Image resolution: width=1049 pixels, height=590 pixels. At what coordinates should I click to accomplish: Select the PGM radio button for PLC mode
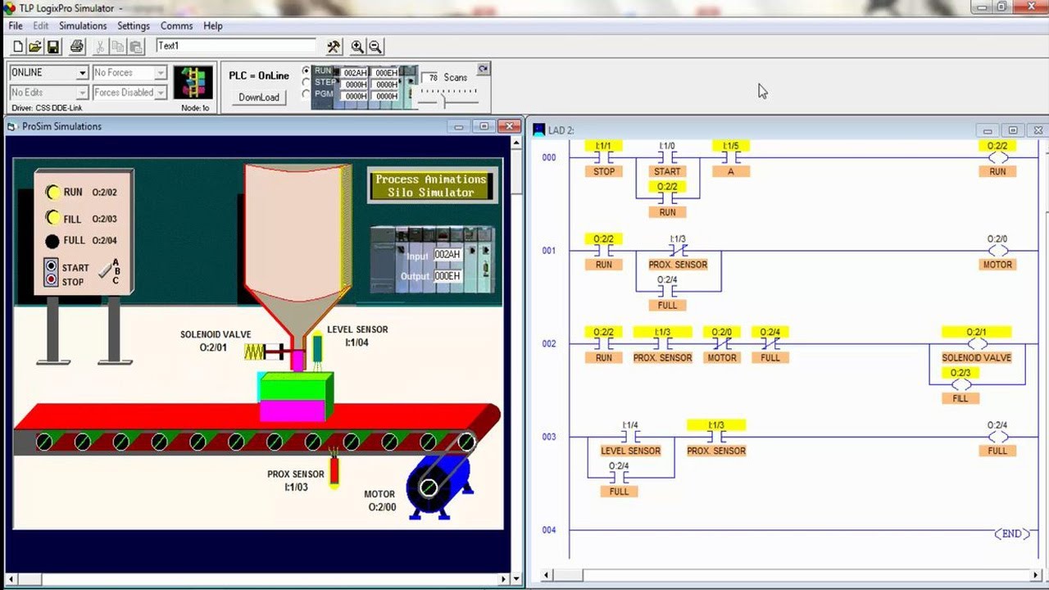307,94
